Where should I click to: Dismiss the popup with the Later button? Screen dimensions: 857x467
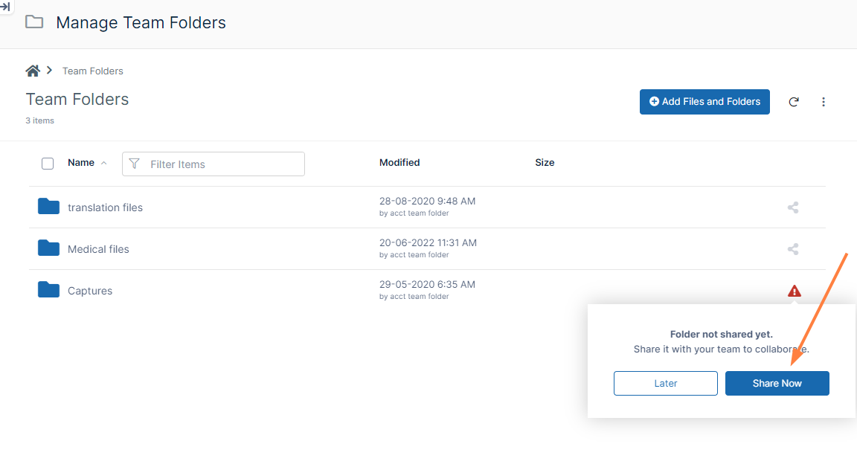(665, 383)
